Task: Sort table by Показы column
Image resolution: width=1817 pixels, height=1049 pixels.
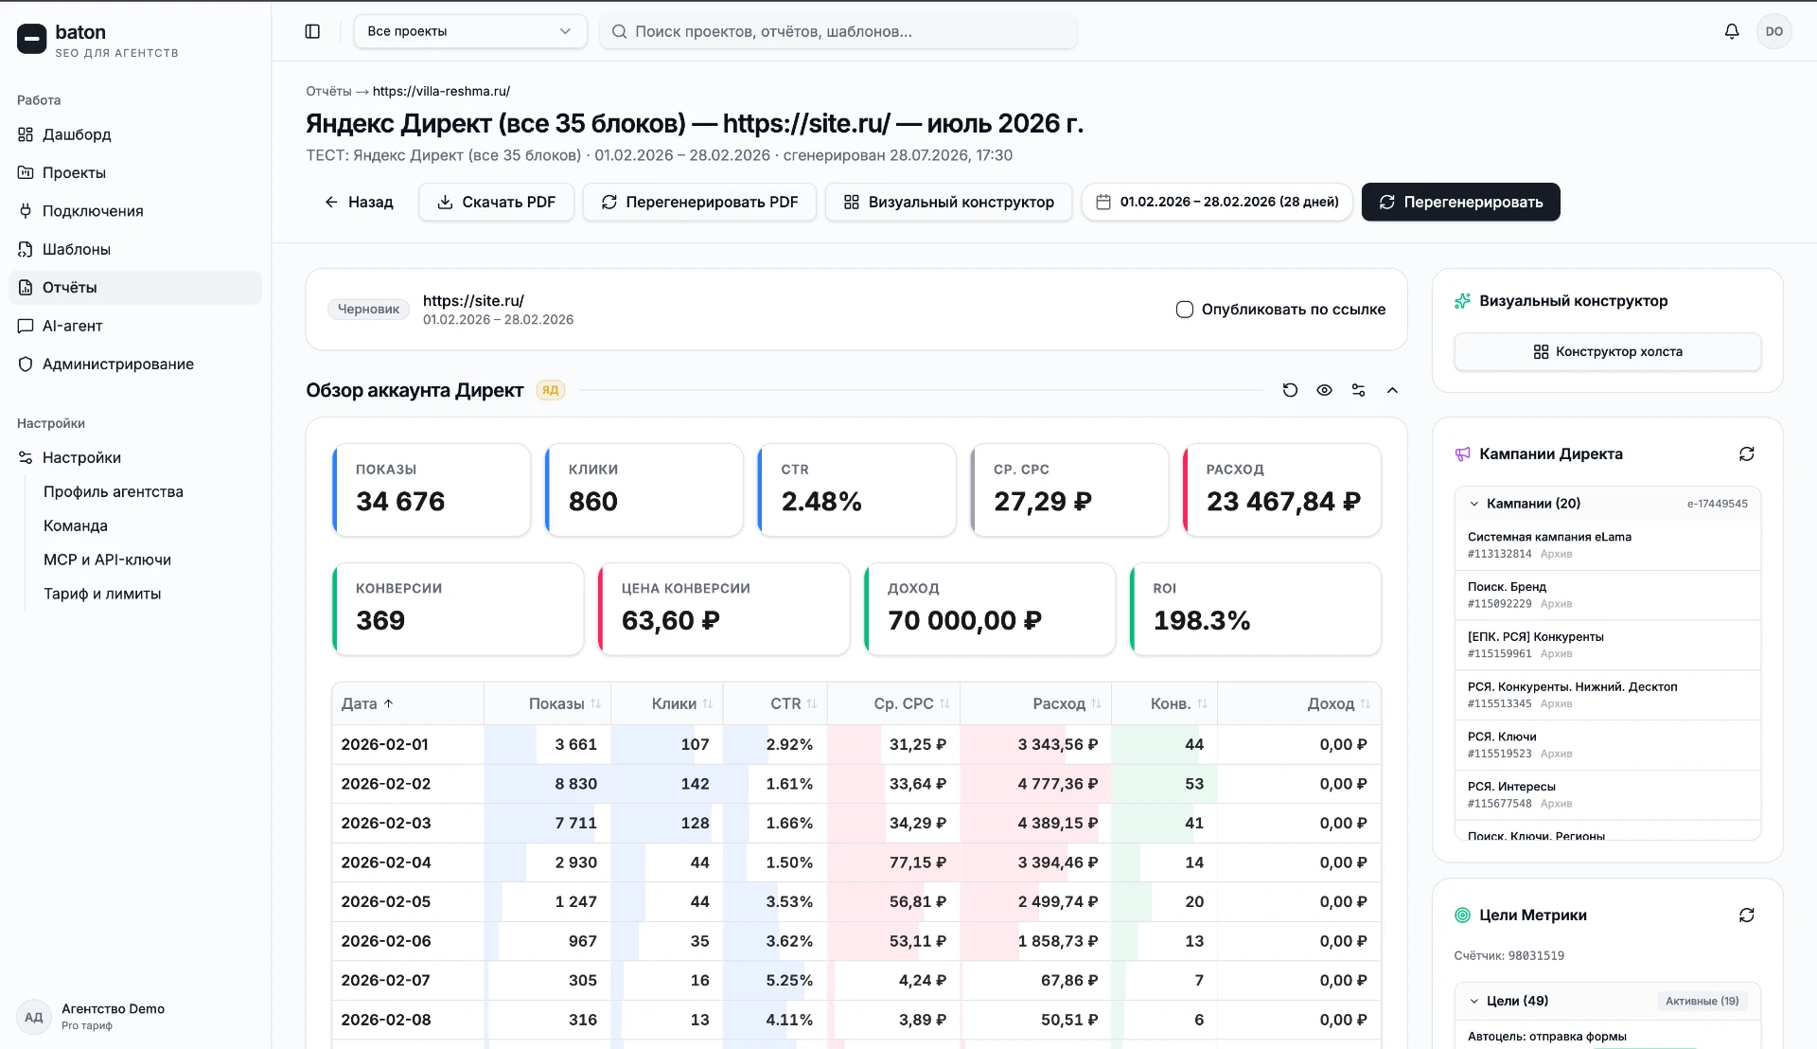Action: [564, 703]
